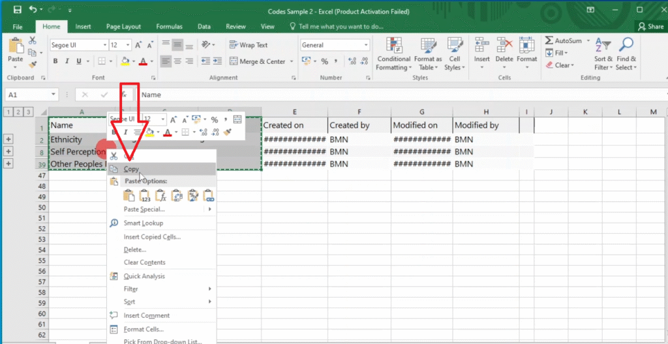Expand the General number format dropdown
The image size is (668, 344).
point(365,45)
